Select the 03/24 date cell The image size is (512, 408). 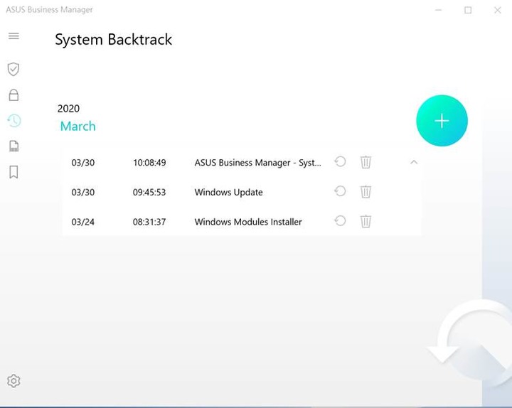pyautogui.click(x=83, y=222)
